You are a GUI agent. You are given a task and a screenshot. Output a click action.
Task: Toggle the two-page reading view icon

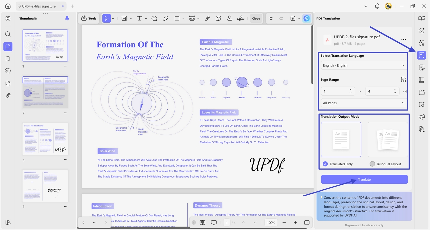(x=202, y=223)
